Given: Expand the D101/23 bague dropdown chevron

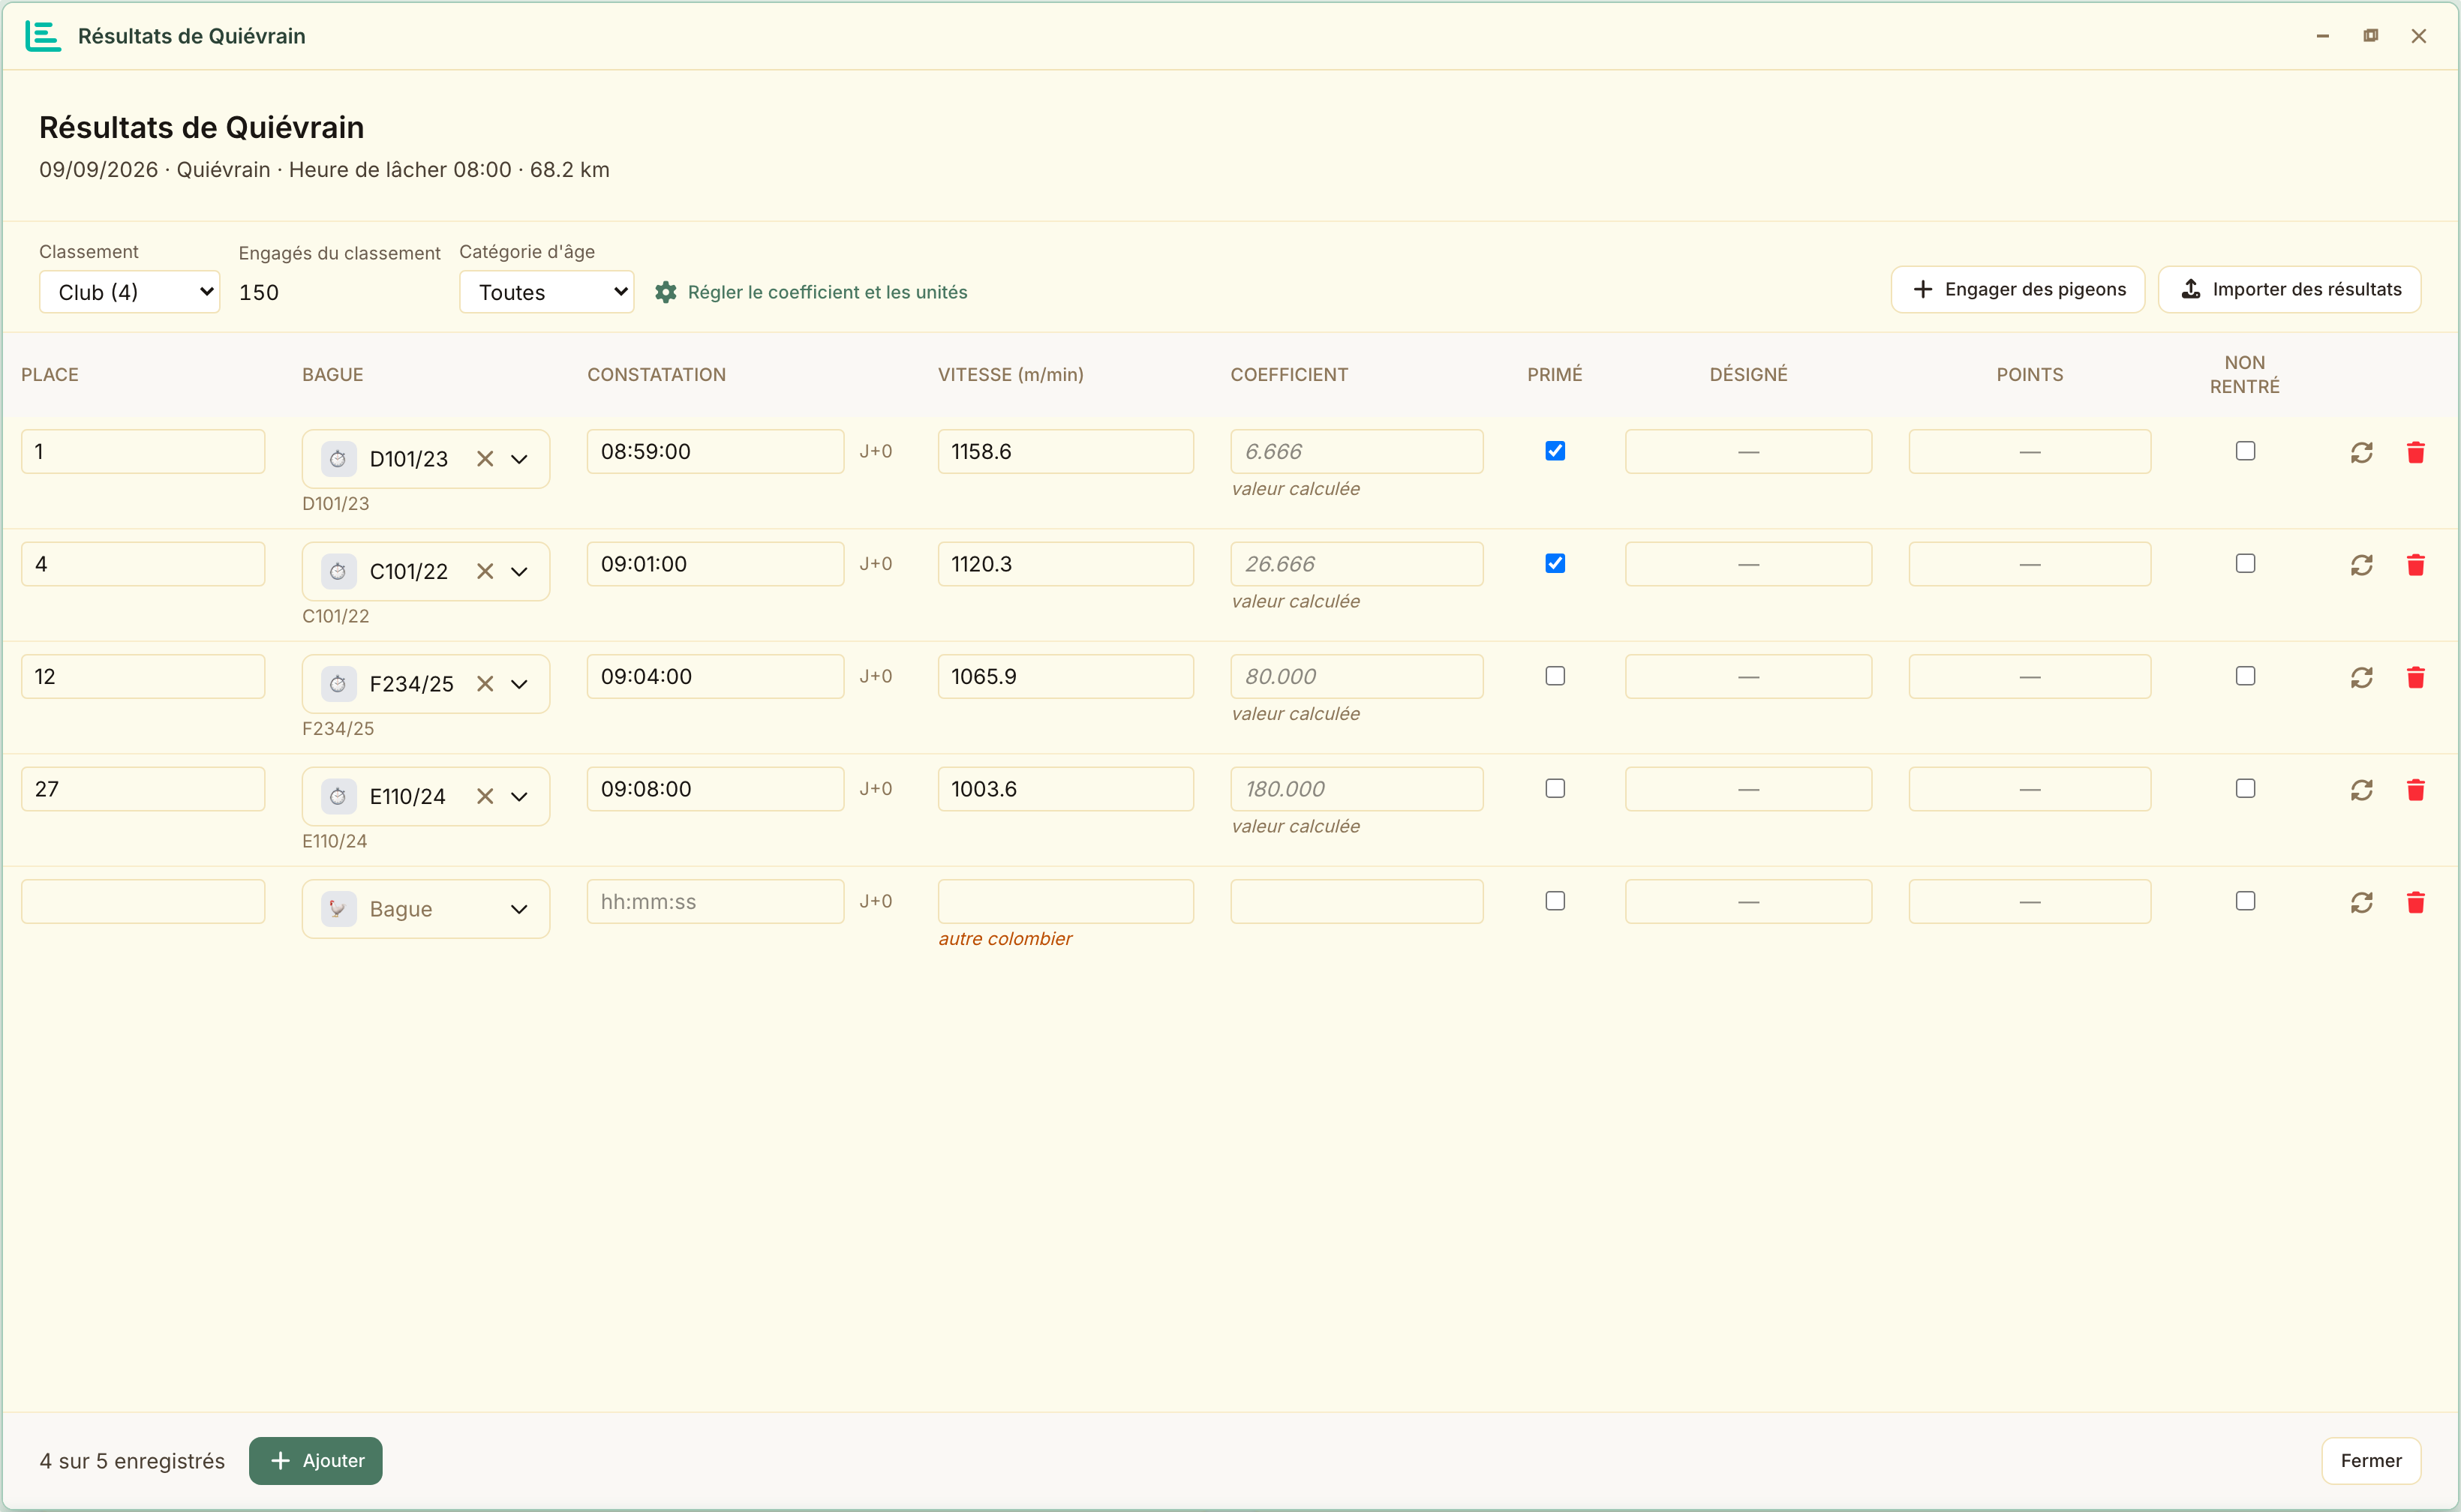Looking at the screenshot, I should (x=519, y=459).
